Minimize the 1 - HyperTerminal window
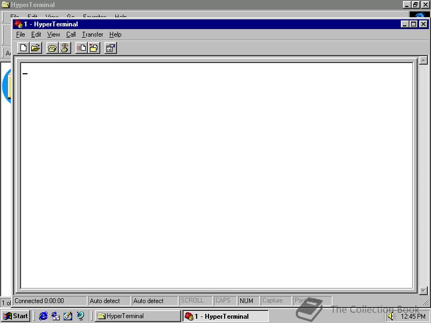431x323 pixels. (x=405, y=24)
